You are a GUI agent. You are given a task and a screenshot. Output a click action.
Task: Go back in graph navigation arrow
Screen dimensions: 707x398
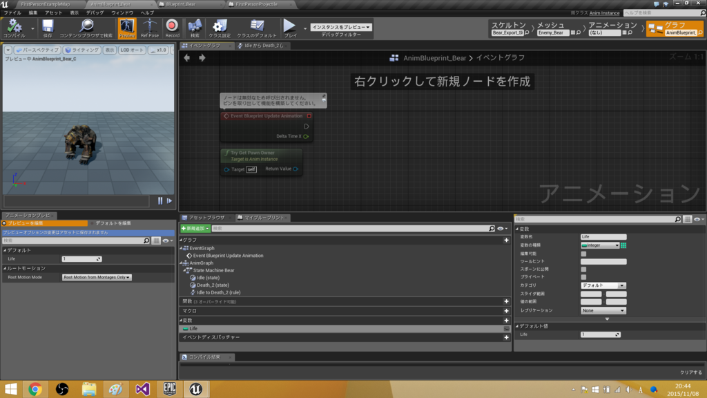click(186, 58)
